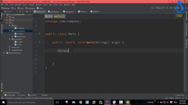This screenshot has width=188, height=105.
Task: Open the File menu
Action: [2, 5]
